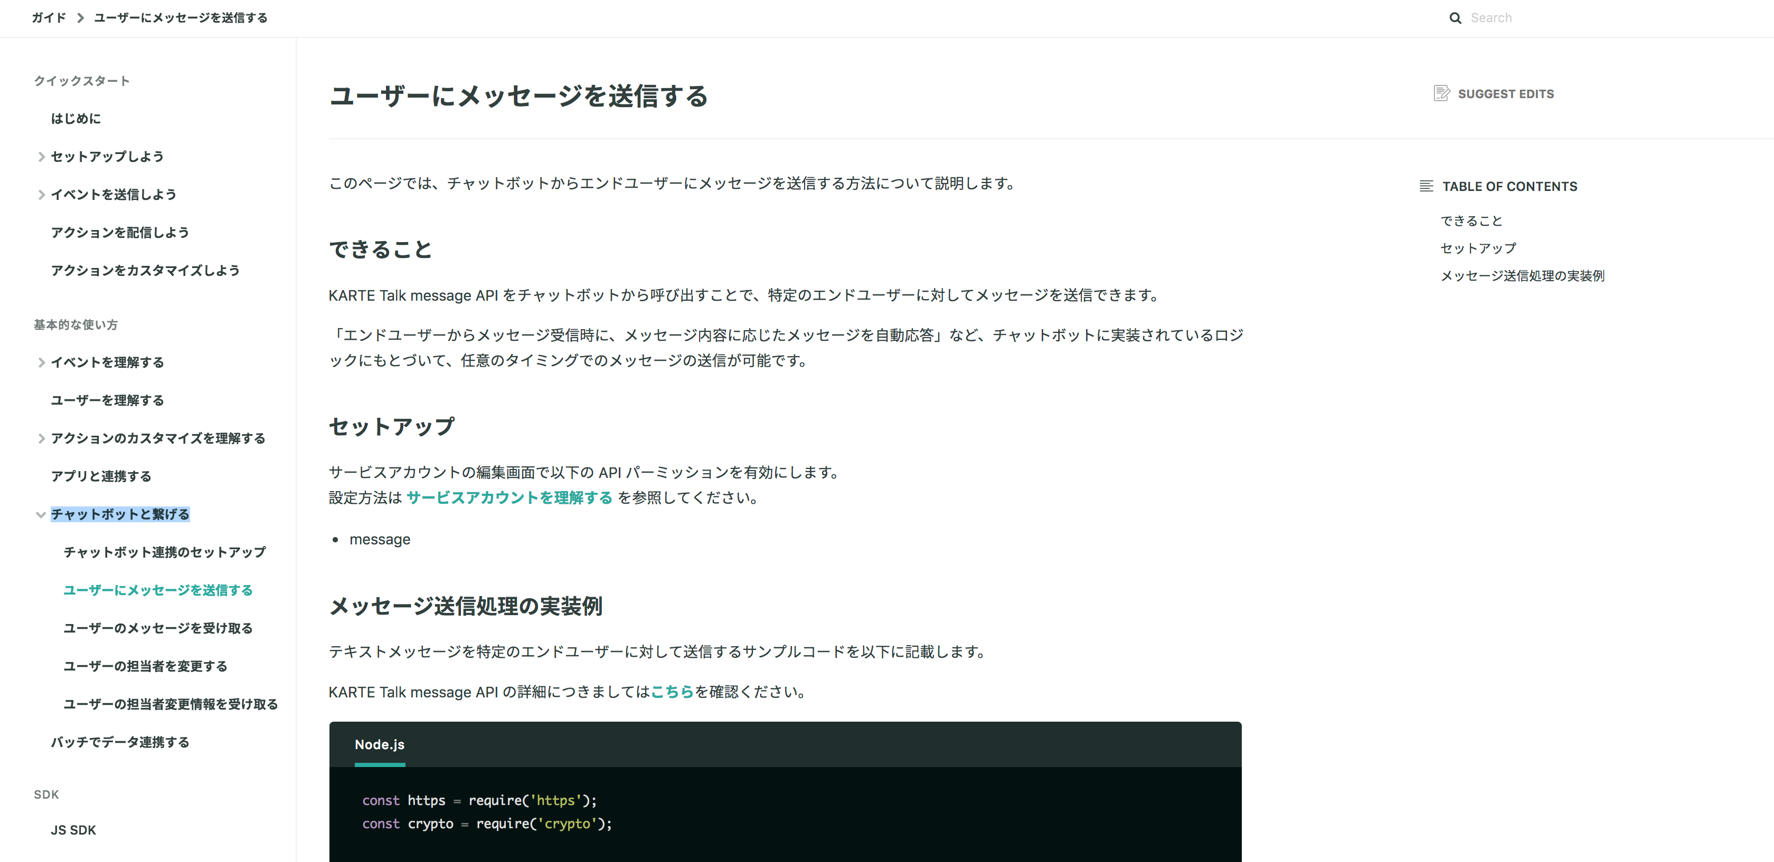This screenshot has height=862, width=1774.
Task: Expand the イベントを送信しよう sidebar chevron
Action: 41,195
